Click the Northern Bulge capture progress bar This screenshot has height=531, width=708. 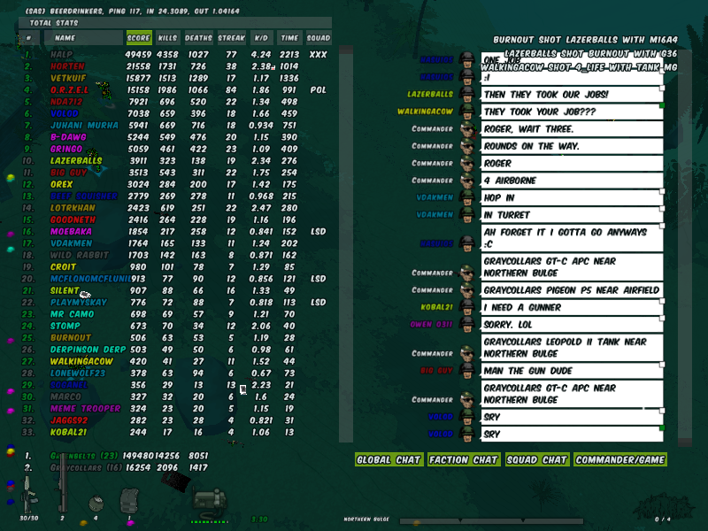pos(491,520)
